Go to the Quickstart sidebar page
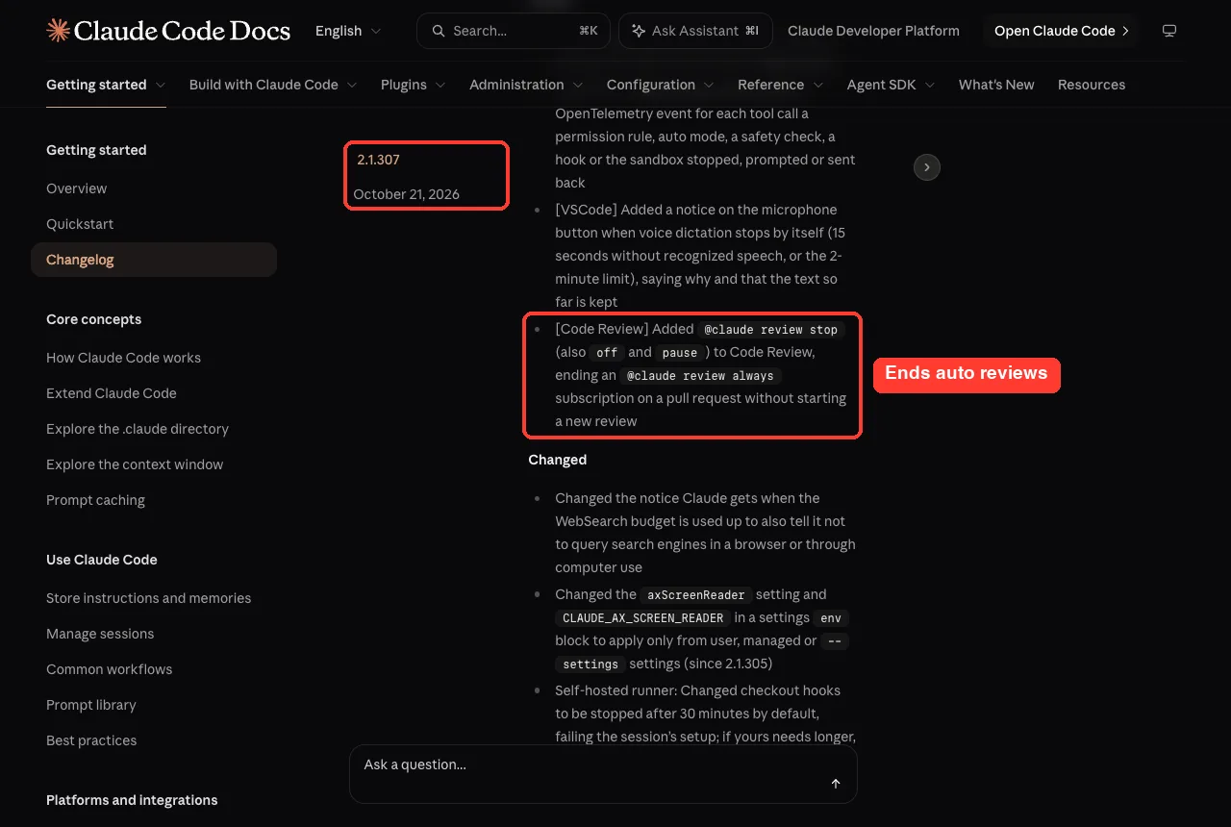1231x827 pixels. point(154,224)
